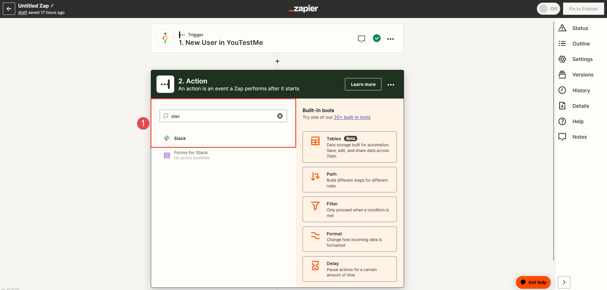Click the back arrow button
This screenshot has height=290, width=607.
tap(9, 9)
